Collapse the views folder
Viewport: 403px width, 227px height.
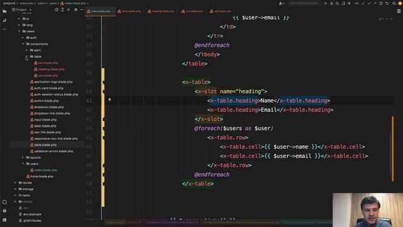[19, 32]
